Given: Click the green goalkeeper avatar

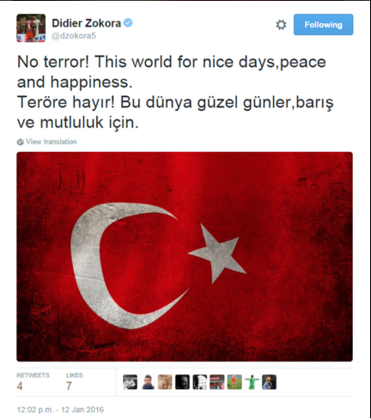Looking at the screenshot, I should point(252,382).
